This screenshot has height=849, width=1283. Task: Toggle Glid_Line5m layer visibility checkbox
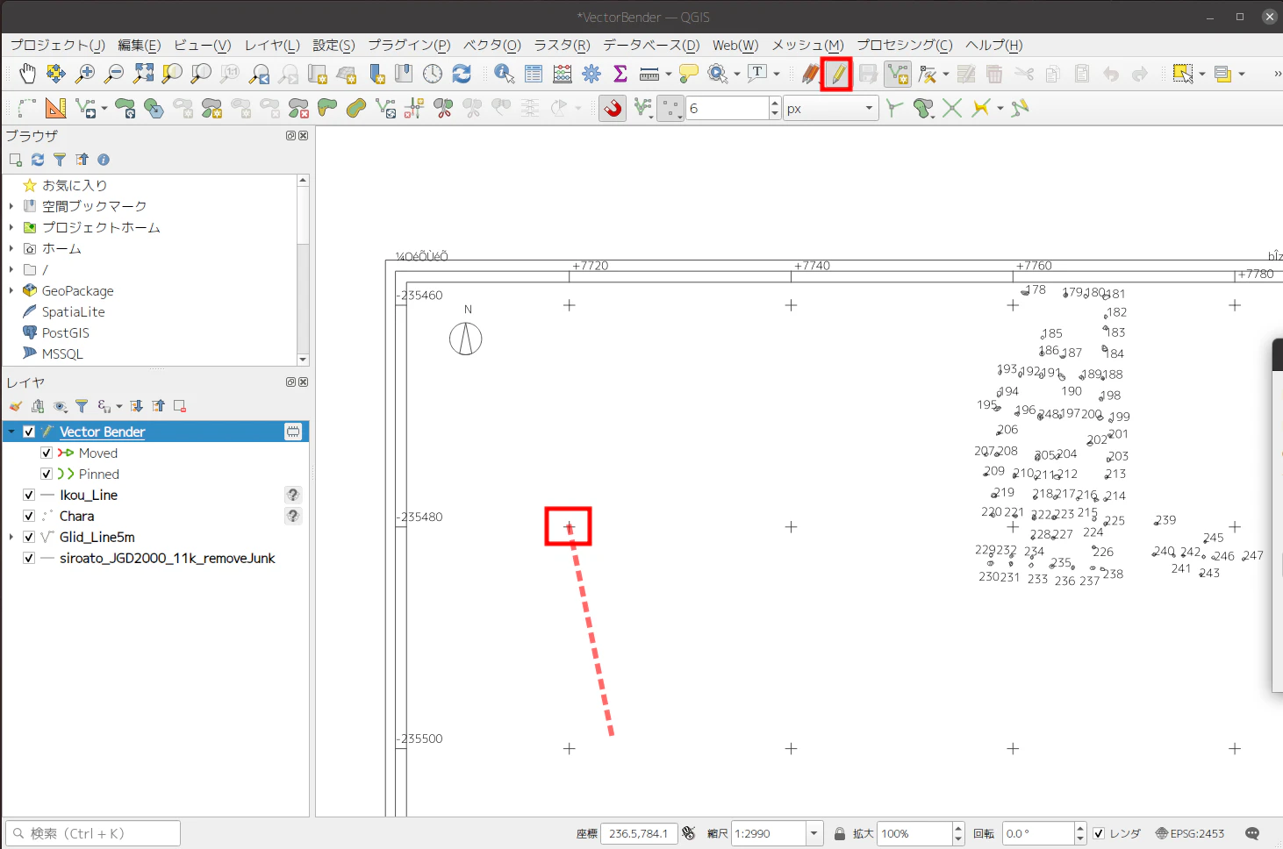coord(29,537)
